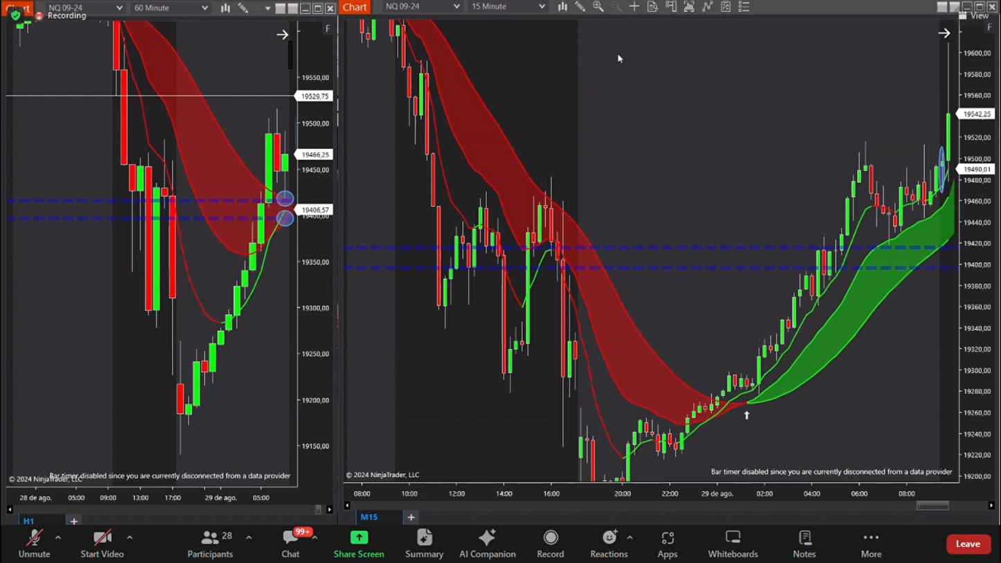Screen dimensions: 1001x563
Task: Click the 19490,01 price label on right chart
Action: (977, 170)
